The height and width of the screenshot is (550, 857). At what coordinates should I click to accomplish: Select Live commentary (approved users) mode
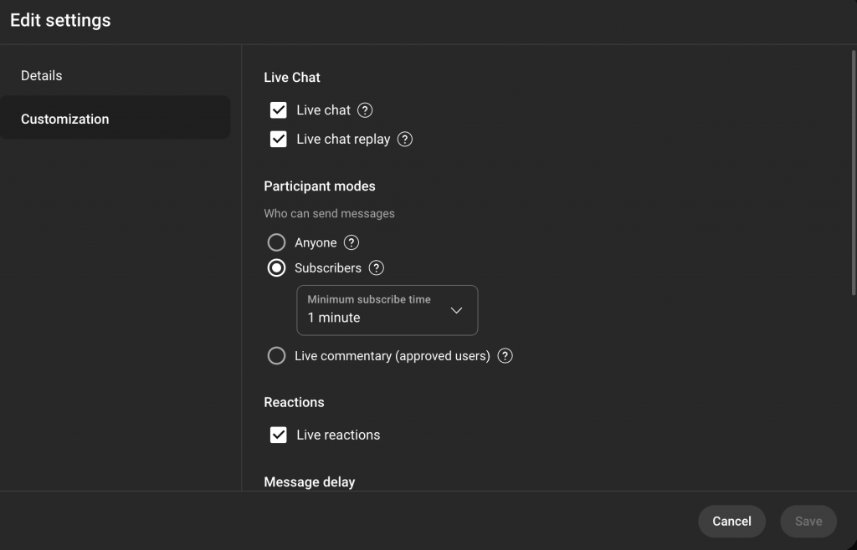coord(276,356)
